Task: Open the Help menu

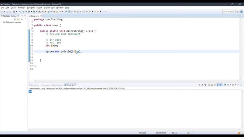Action: point(67,8)
